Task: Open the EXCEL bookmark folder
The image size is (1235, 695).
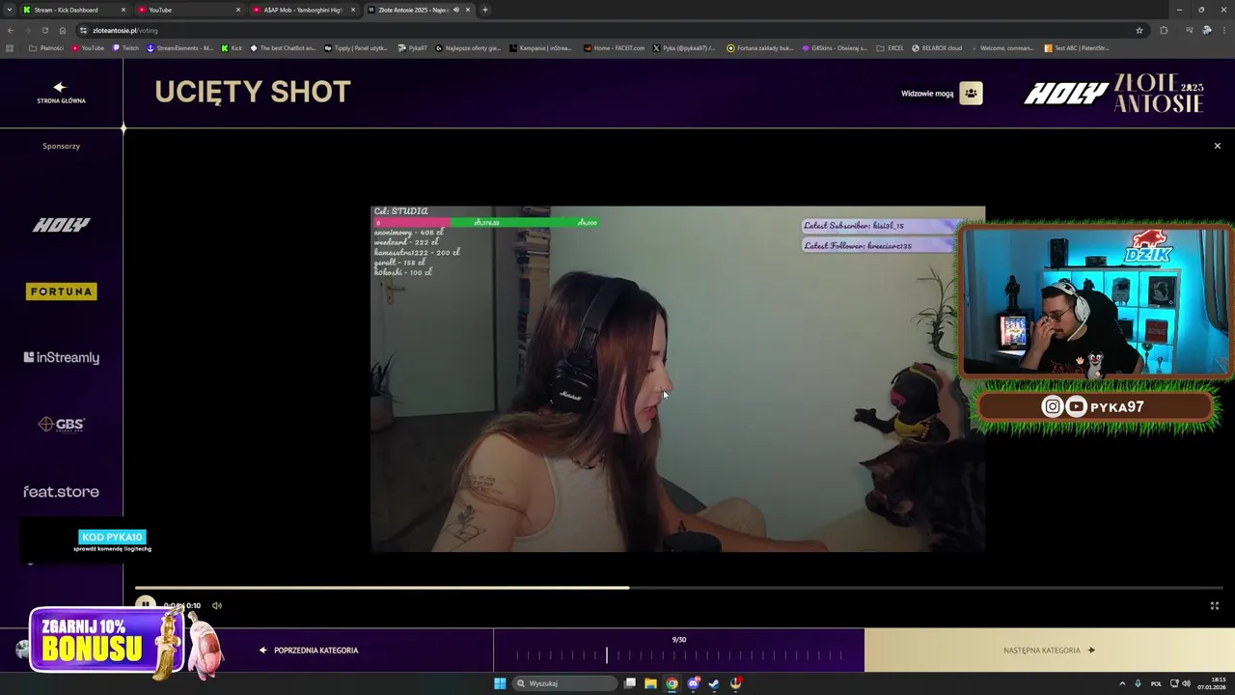Action: (890, 48)
